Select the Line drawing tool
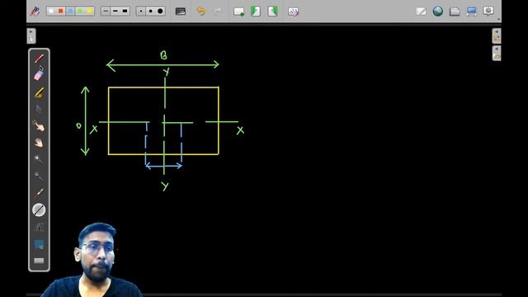 [x=39, y=210]
